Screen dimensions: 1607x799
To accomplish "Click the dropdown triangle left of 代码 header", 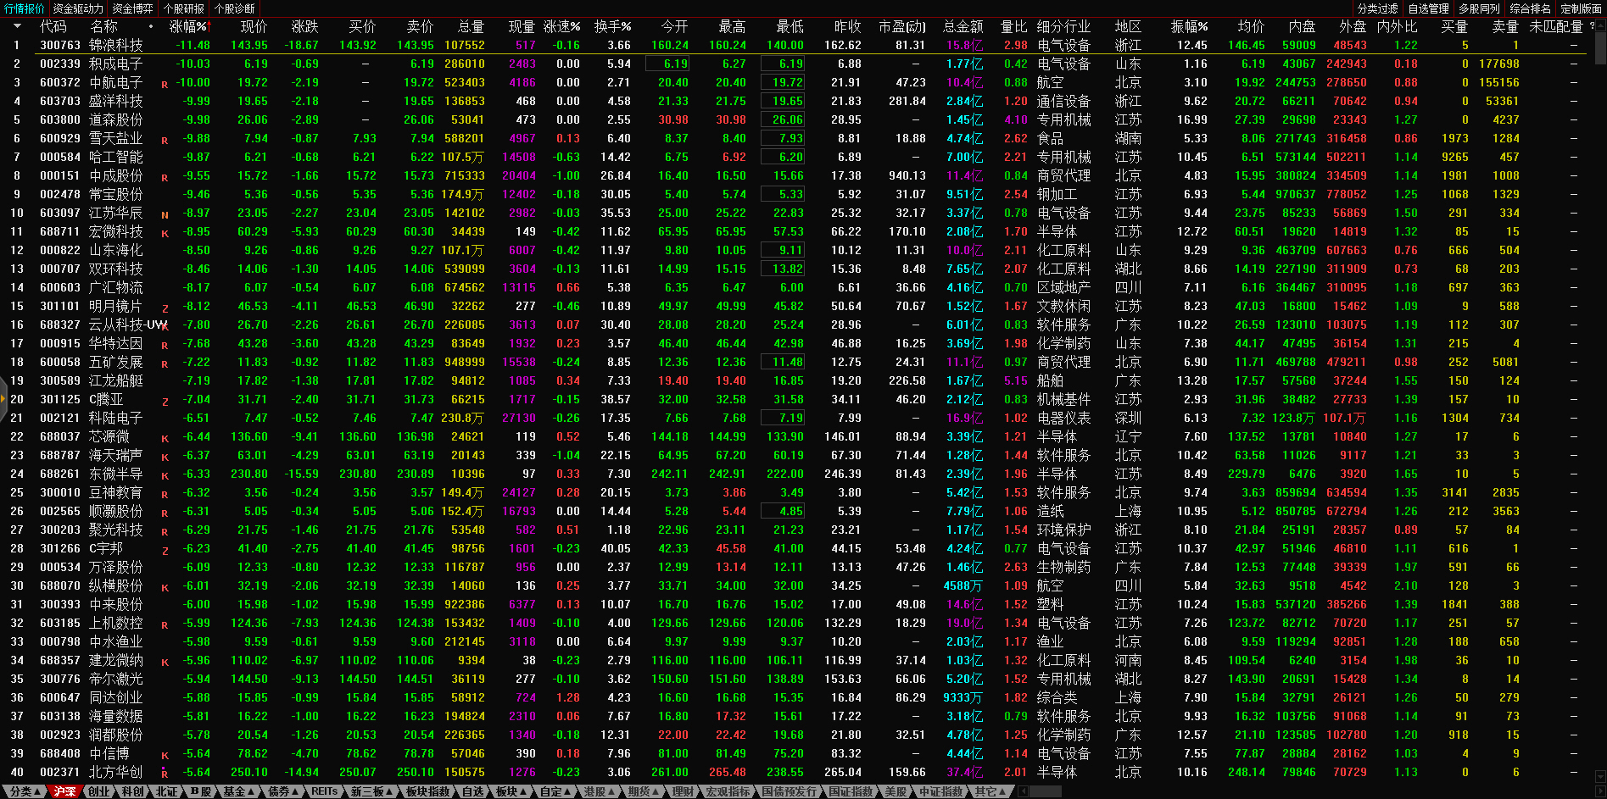I will pyautogui.click(x=16, y=26).
